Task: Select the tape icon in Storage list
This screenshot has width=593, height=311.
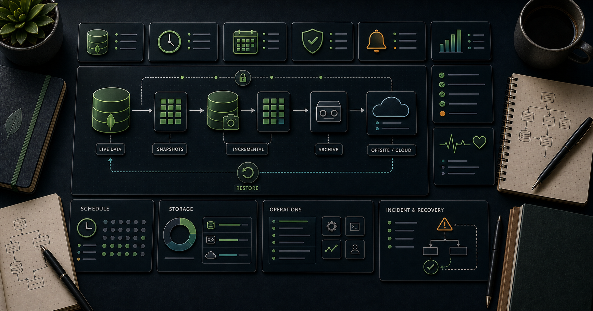Action: point(211,240)
